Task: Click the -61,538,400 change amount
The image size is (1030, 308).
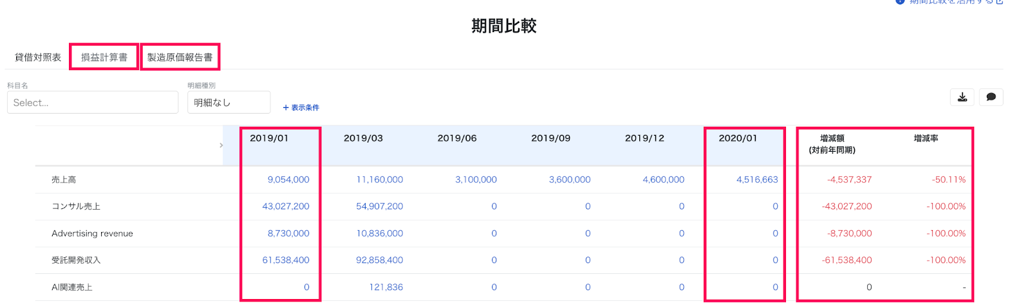Action: click(847, 260)
